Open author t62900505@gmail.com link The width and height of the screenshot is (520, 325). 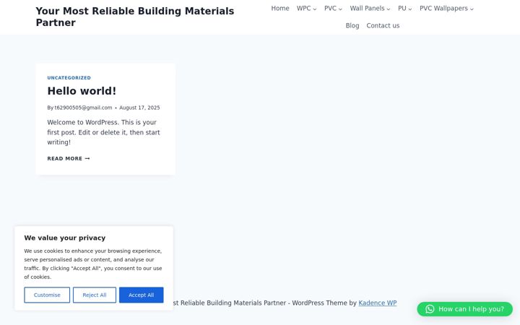[x=83, y=108]
